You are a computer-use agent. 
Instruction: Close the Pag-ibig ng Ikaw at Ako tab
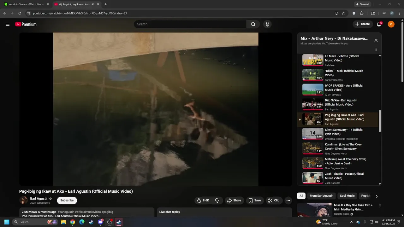(98, 4)
